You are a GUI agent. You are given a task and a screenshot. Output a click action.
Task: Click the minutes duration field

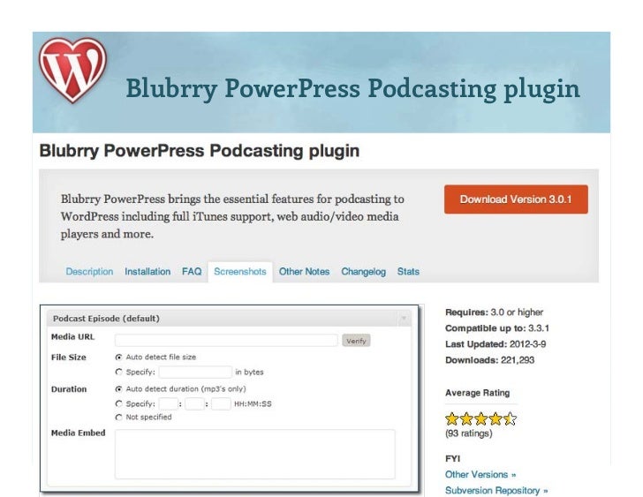194,404
